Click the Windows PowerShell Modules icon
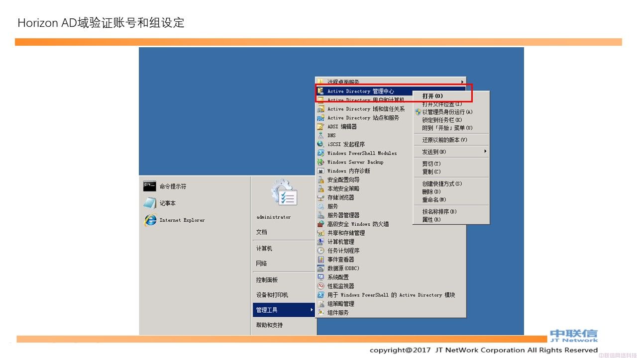The image size is (637, 358). pyautogui.click(x=321, y=153)
